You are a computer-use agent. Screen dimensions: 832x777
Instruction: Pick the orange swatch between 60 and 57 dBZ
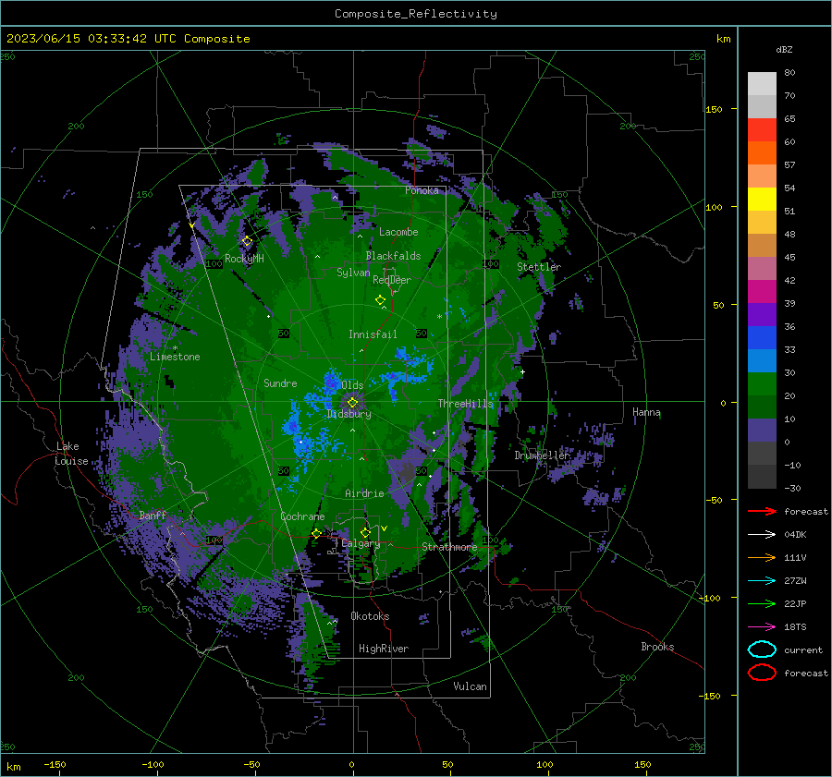(x=762, y=153)
